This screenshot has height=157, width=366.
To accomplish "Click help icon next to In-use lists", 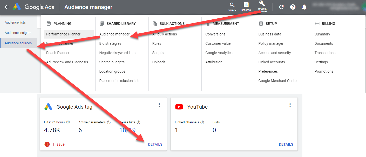I will point(138,122).
